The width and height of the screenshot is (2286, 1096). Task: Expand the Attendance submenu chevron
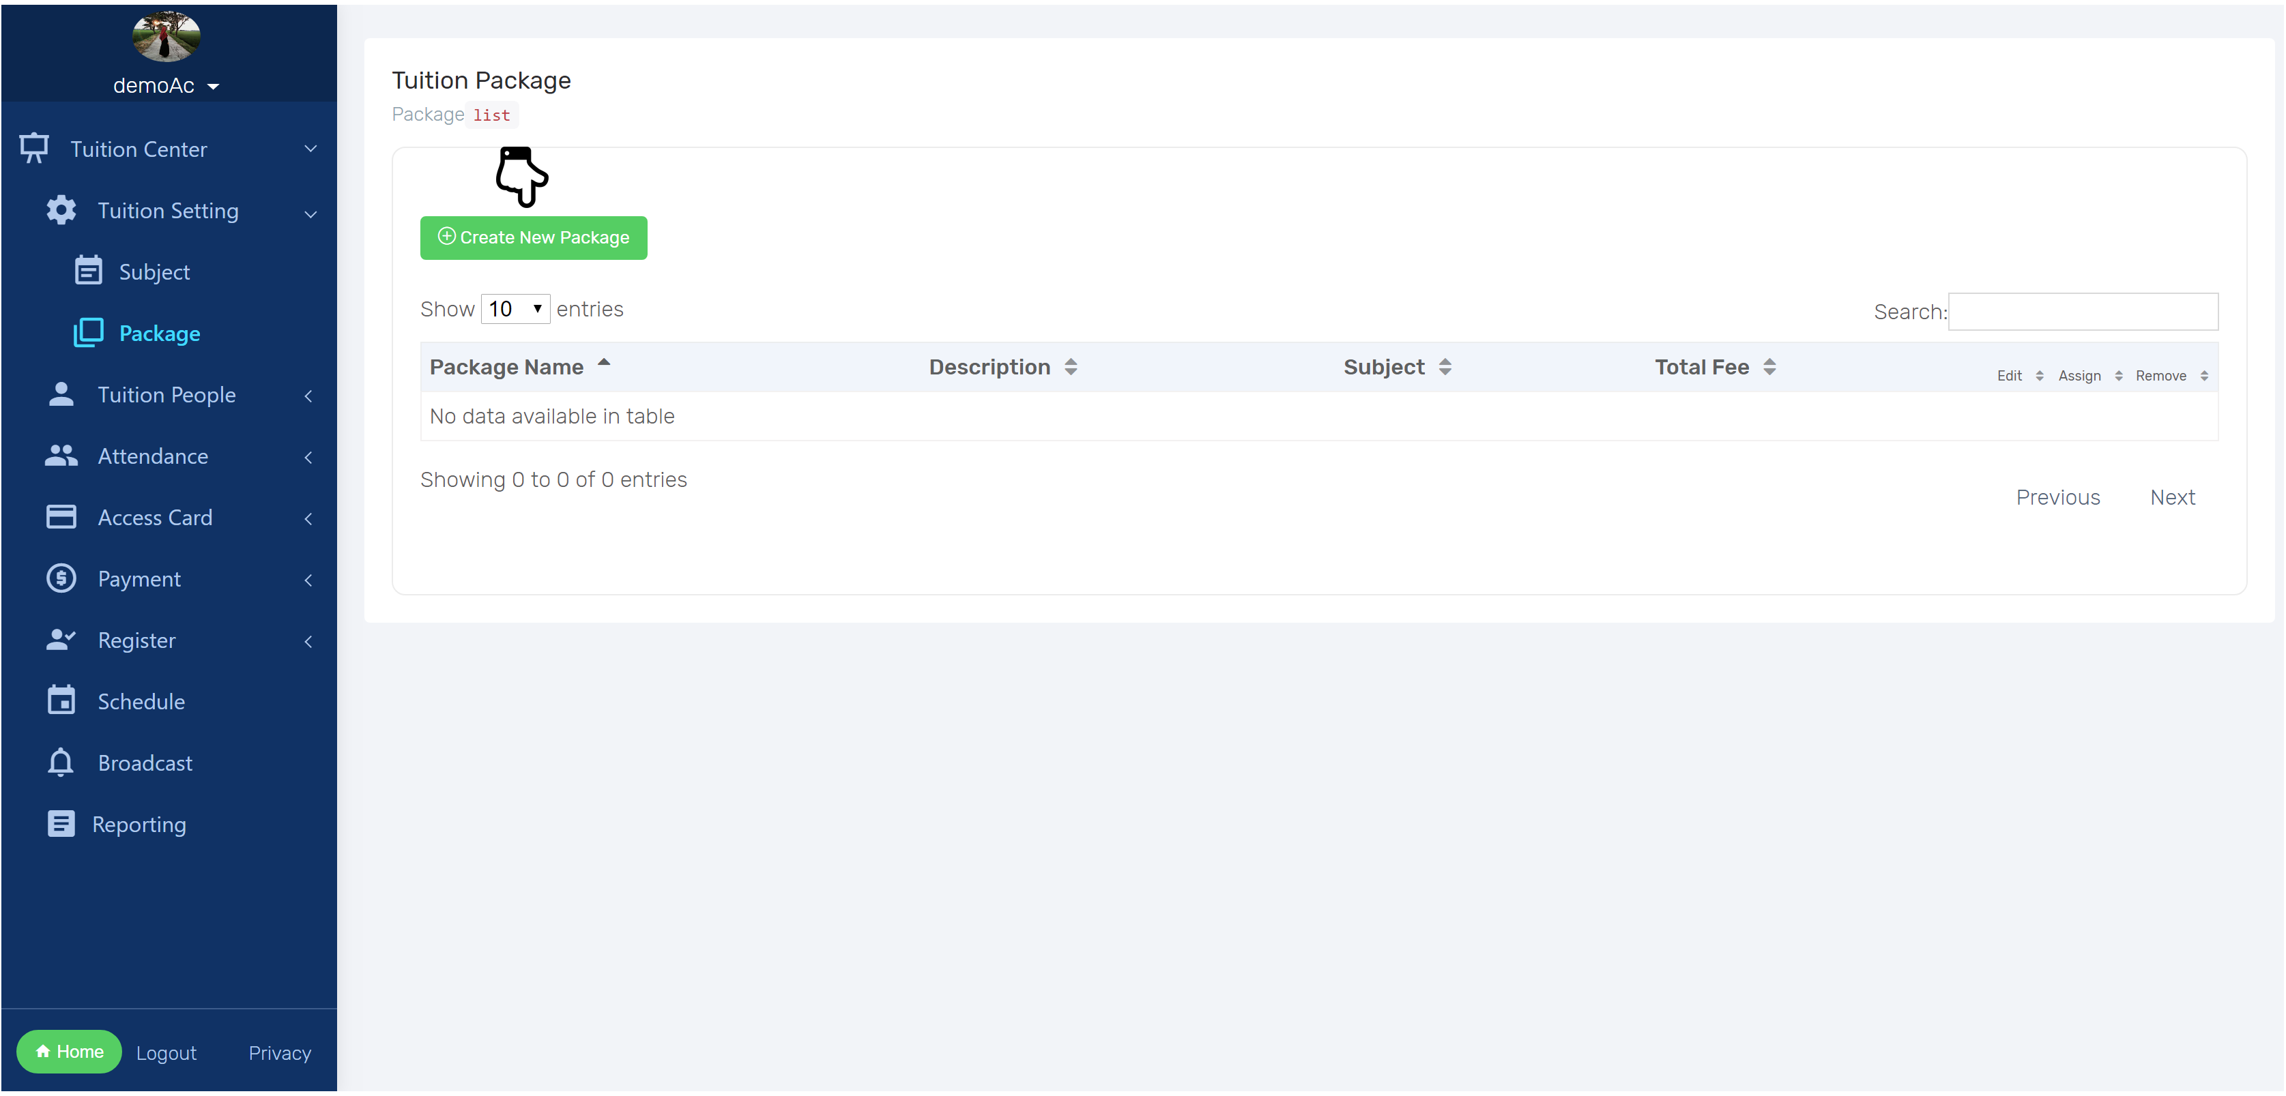point(309,457)
